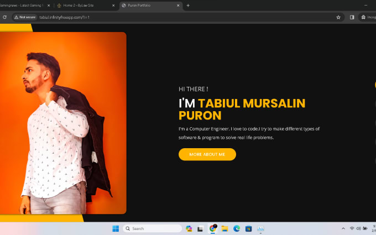Reload the current page

pyautogui.click(x=4, y=17)
